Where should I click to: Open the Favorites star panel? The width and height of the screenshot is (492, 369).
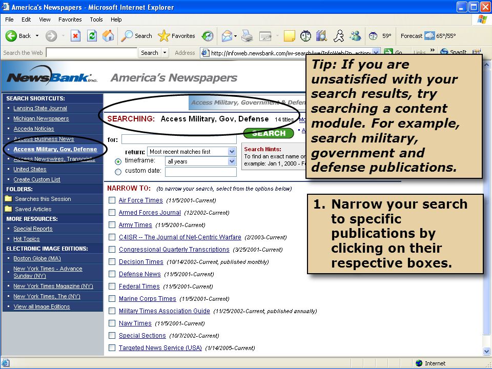[x=163, y=36]
